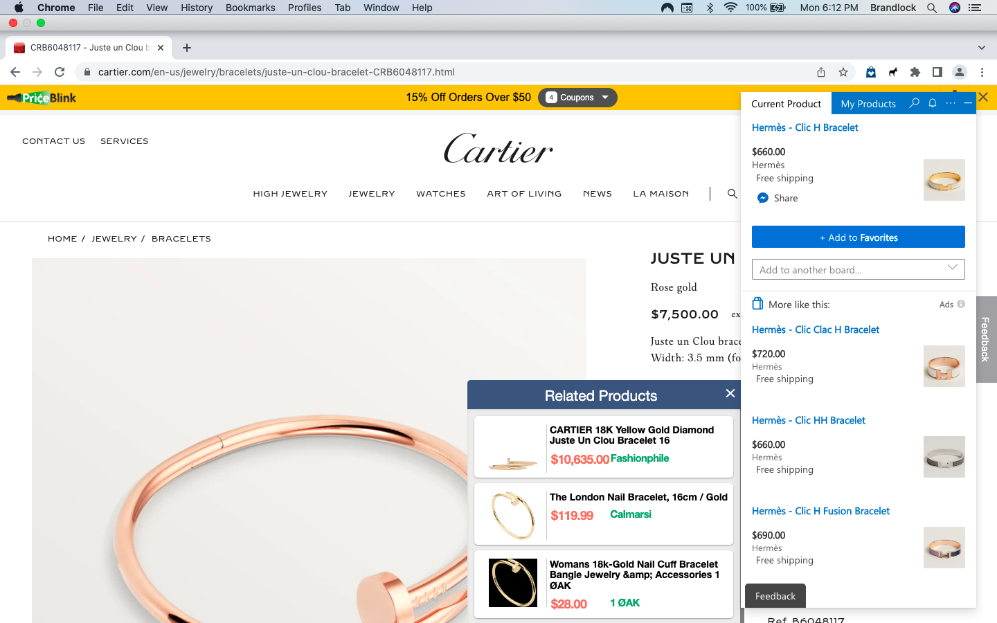997x623 pixels.
Task: Open a new browser tab
Action: [187, 48]
